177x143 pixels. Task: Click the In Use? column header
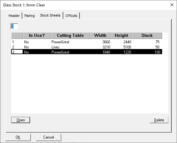point(37,36)
